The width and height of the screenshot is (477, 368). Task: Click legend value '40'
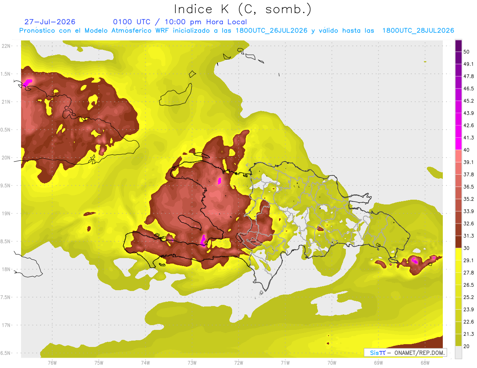point(467,150)
